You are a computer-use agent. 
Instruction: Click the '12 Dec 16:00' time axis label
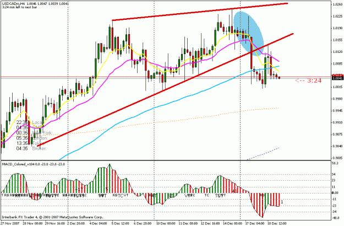point(210,223)
